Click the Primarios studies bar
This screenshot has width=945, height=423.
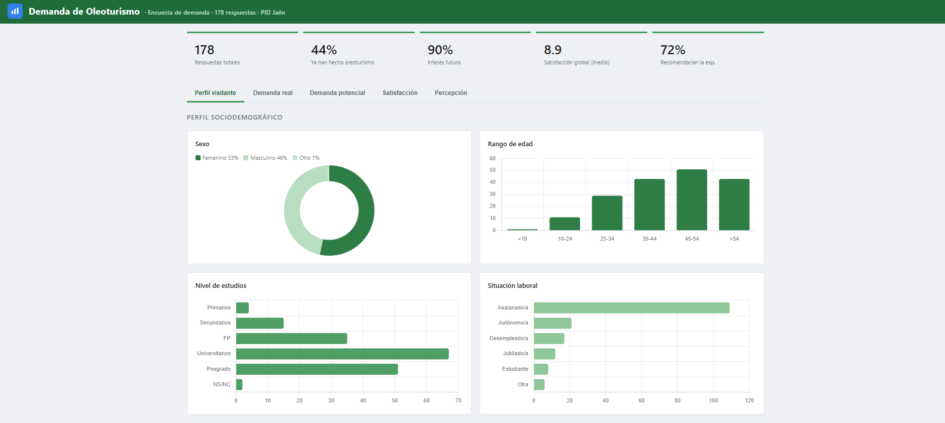coord(242,308)
